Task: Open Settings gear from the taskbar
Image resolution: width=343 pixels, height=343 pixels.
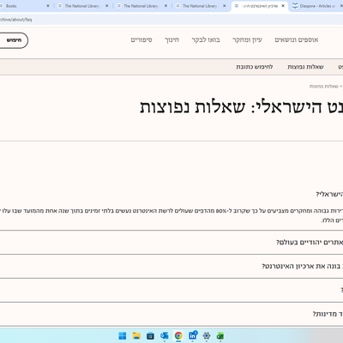Action: tap(207, 336)
